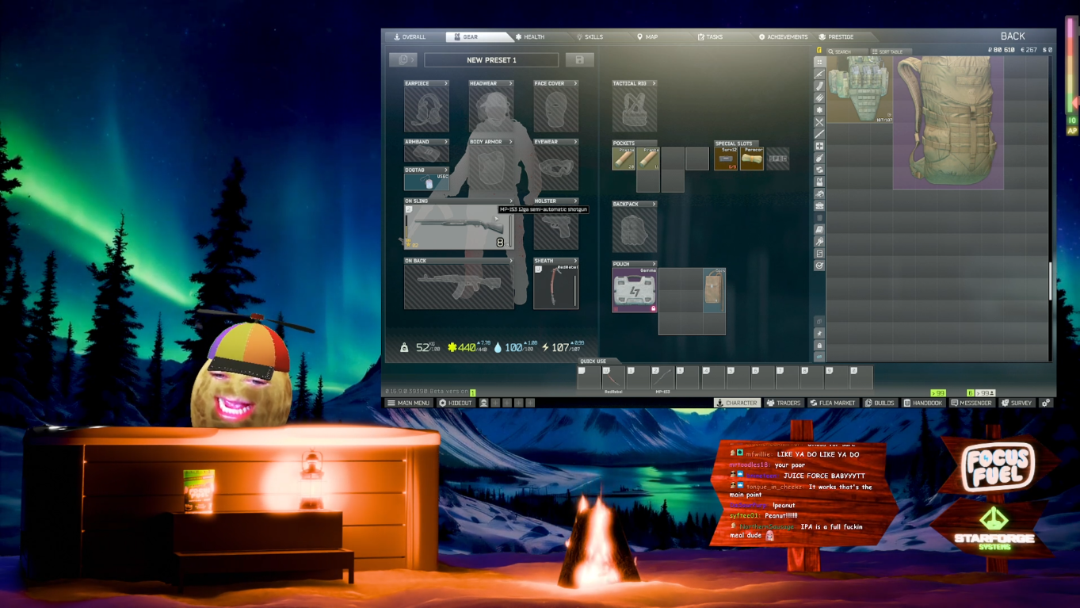The width and height of the screenshot is (1080, 608).
Task: Open the Tasks tab
Action: pos(710,36)
